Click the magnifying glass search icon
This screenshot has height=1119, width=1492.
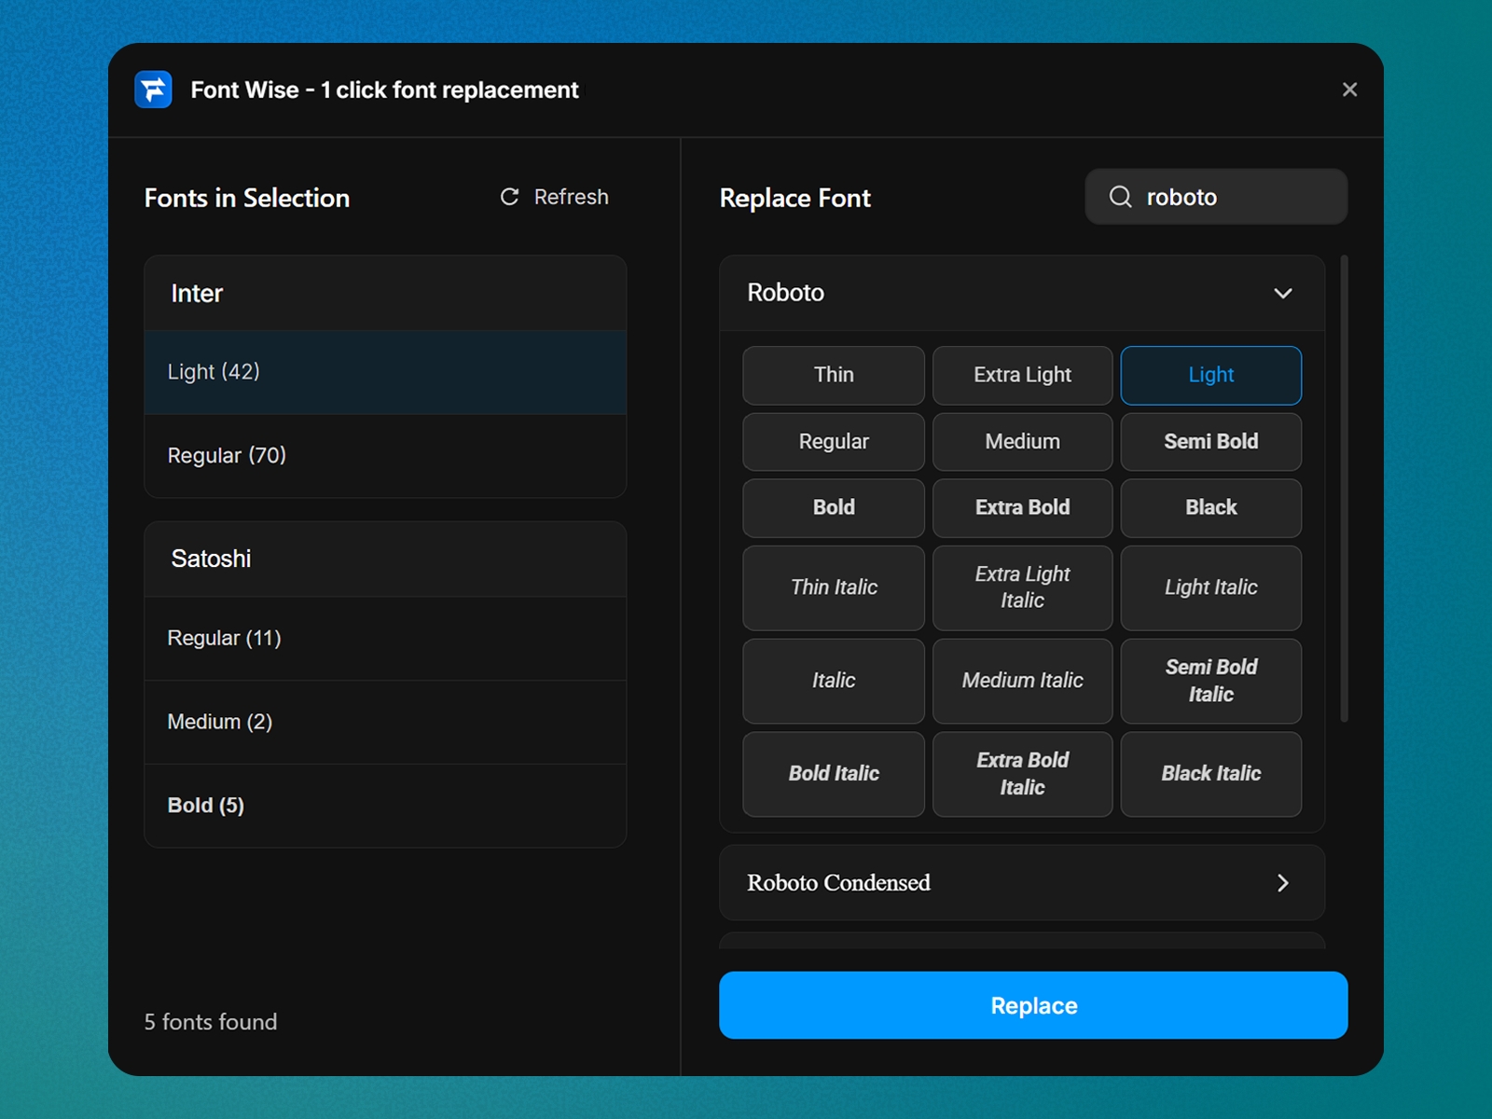pos(1122,197)
